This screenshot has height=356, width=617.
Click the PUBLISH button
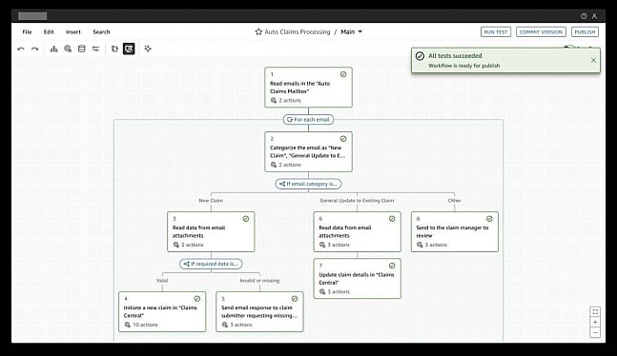[585, 31]
